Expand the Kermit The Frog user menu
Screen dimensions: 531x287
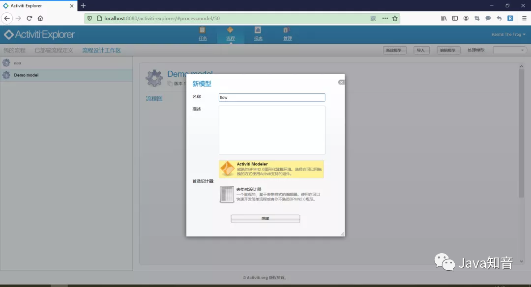[x=508, y=34]
